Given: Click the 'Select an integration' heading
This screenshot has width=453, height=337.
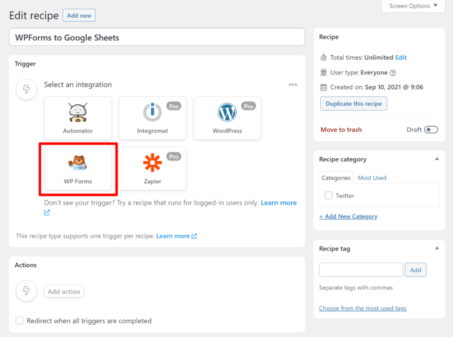Looking at the screenshot, I should pyautogui.click(x=78, y=84).
